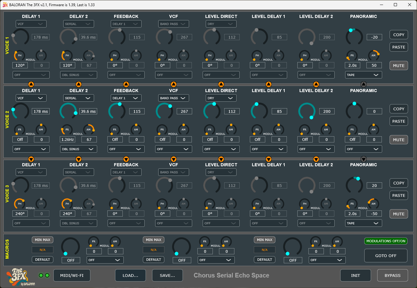The width and height of the screenshot is (417, 288).
Task: Mute Voice 2
Action: [x=398, y=139]
